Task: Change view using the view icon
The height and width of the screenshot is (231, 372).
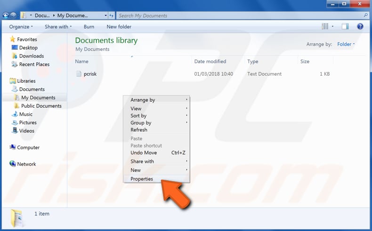Action: click(x=325, y=26)
